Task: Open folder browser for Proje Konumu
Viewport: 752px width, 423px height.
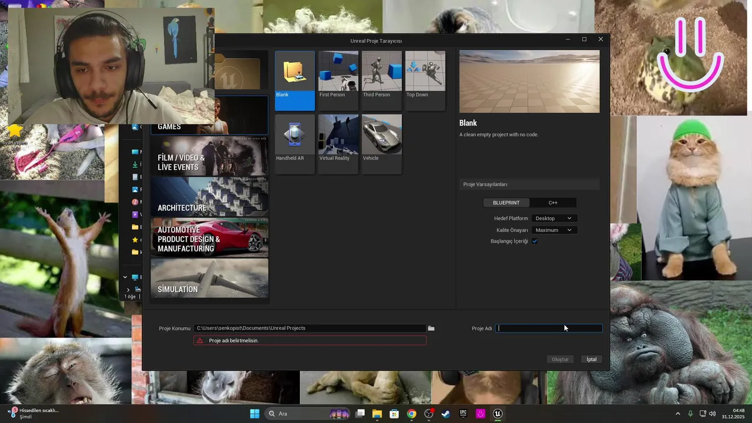Action: coord(431,328)
